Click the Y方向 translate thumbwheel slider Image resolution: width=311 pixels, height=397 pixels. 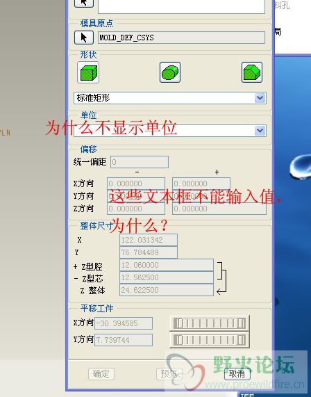pos(210,340)
